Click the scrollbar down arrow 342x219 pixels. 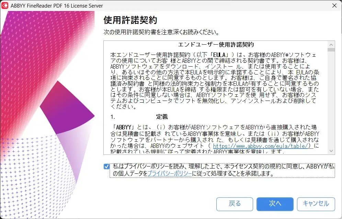pos(331,151)
